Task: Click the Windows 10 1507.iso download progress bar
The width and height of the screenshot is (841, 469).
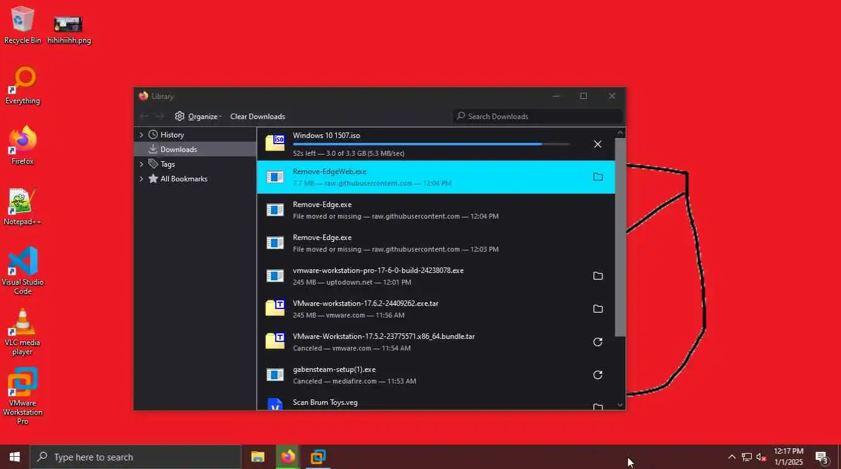Action: (x=431, y=144)
